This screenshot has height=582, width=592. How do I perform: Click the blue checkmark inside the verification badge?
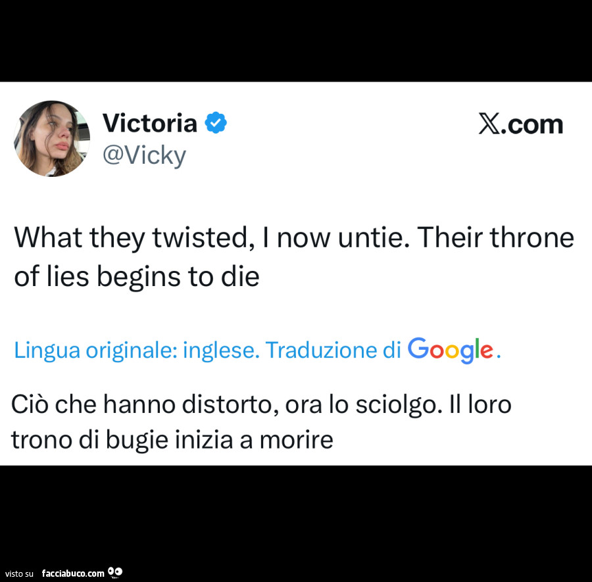(x=216, y=122)
